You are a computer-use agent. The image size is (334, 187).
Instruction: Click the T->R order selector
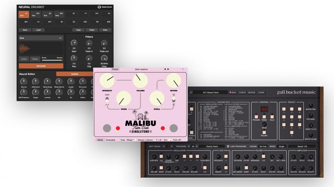pyautogui.click(x=158, y=140)
